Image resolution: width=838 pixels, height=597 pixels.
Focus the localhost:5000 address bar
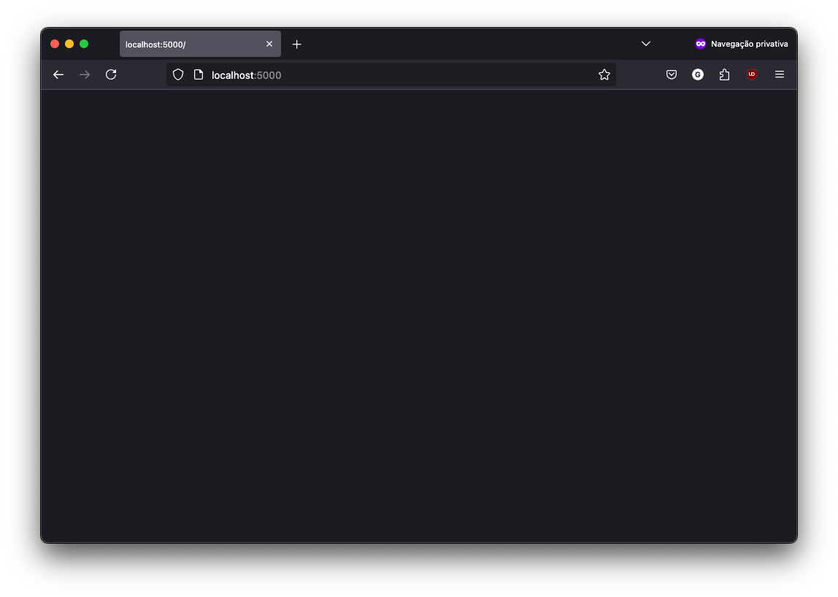394,75
